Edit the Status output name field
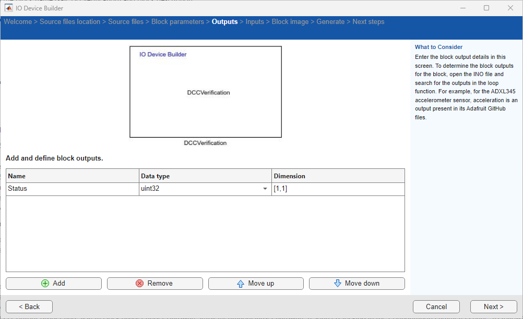This screenshot has height=319, width=523. tap(72, 189)
